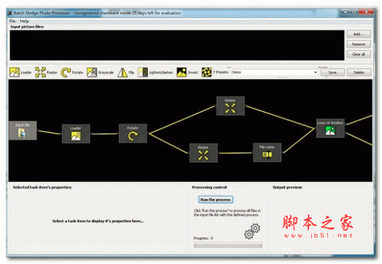382x264 pixels.
Task: Click the Add... button
Action: (x=358, y=34)
